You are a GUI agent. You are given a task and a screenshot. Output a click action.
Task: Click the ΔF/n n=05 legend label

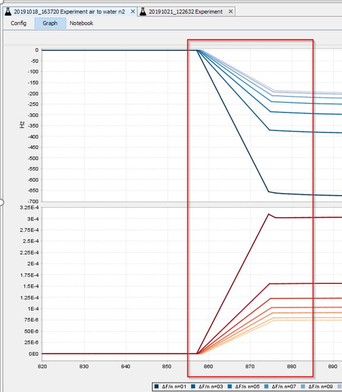247,387
